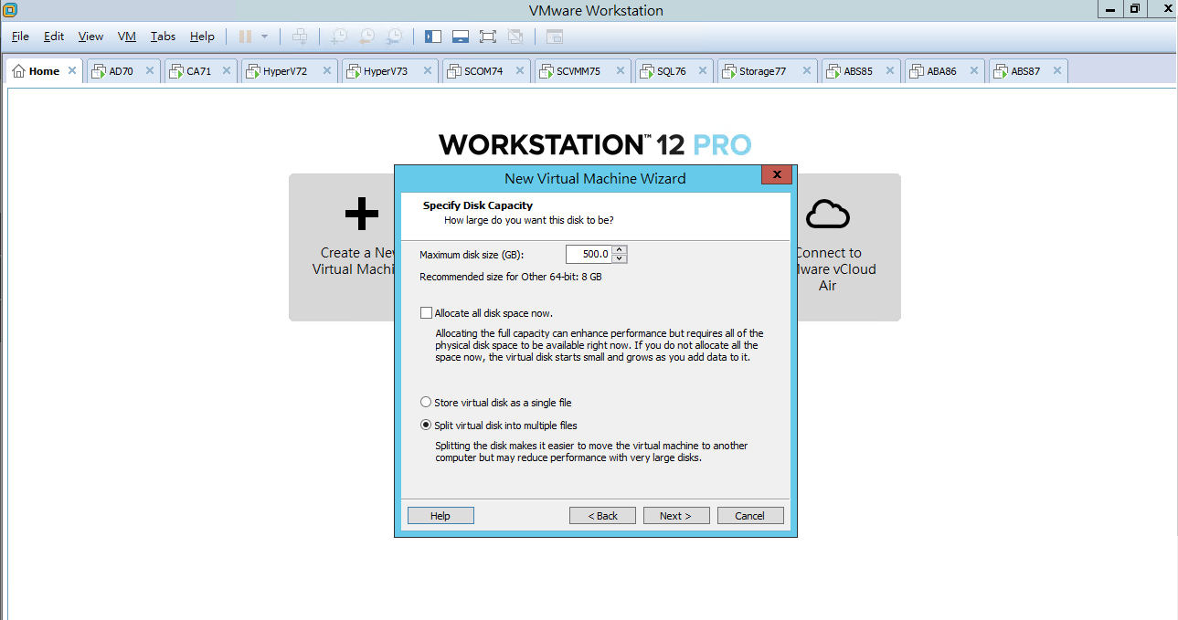Image resolution: width=1178 pixels, height=620 pixels.
Task: Close the ABA86 tab
Action: click(x=974, y=70)
